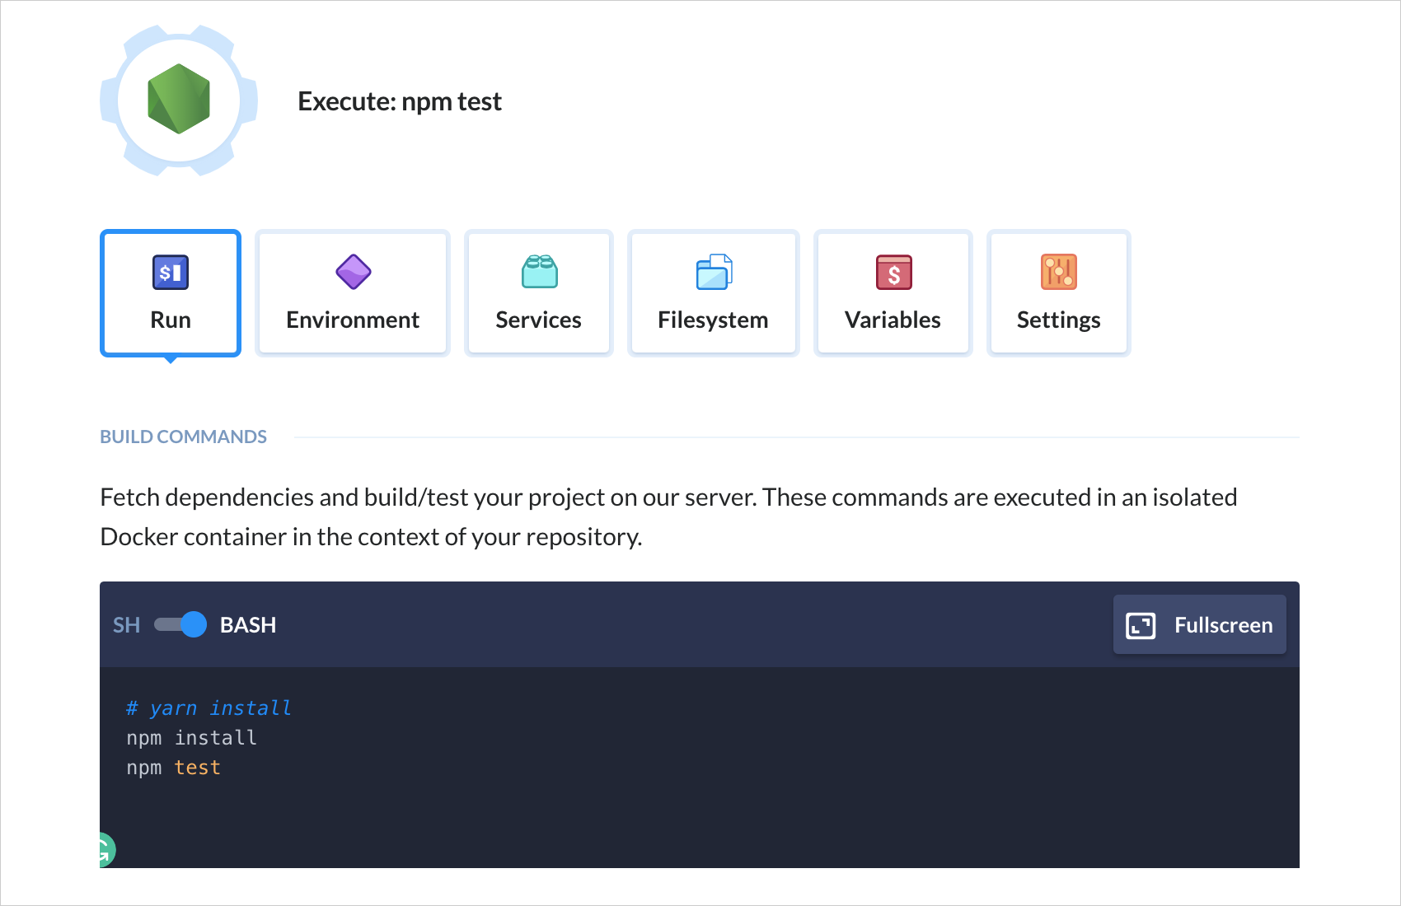1401x906 pixels.
Task: Click the orange Settings sliders icon
Action: (x=1059, y=272)
